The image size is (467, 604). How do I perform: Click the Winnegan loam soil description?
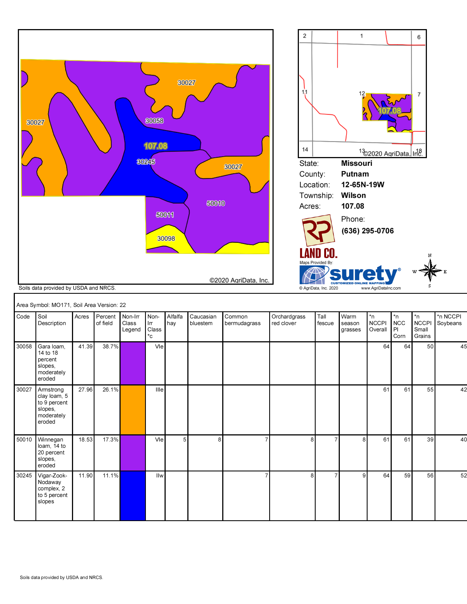pos(52,452)
